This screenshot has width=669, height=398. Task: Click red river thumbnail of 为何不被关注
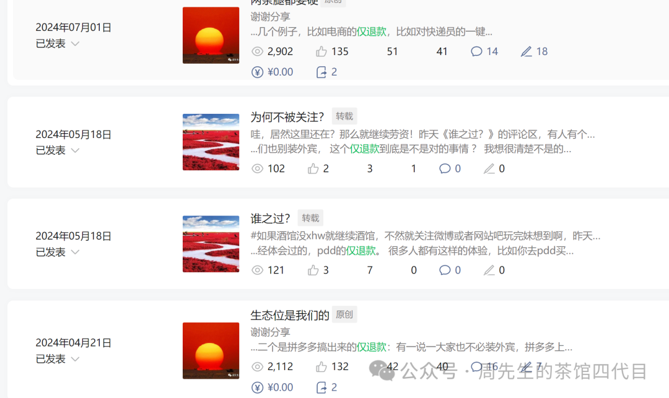point(211,142)
